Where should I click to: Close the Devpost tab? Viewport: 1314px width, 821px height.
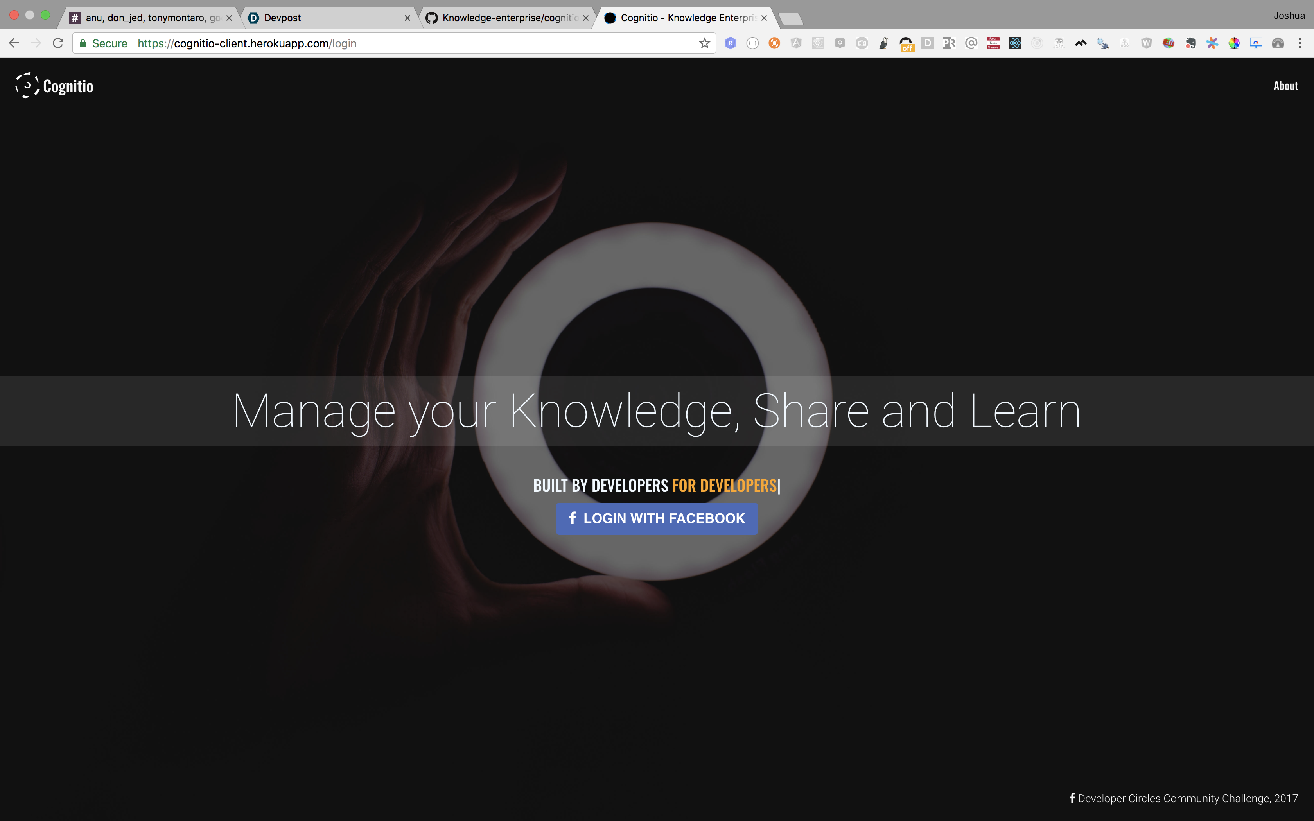(x=407, y=18)
